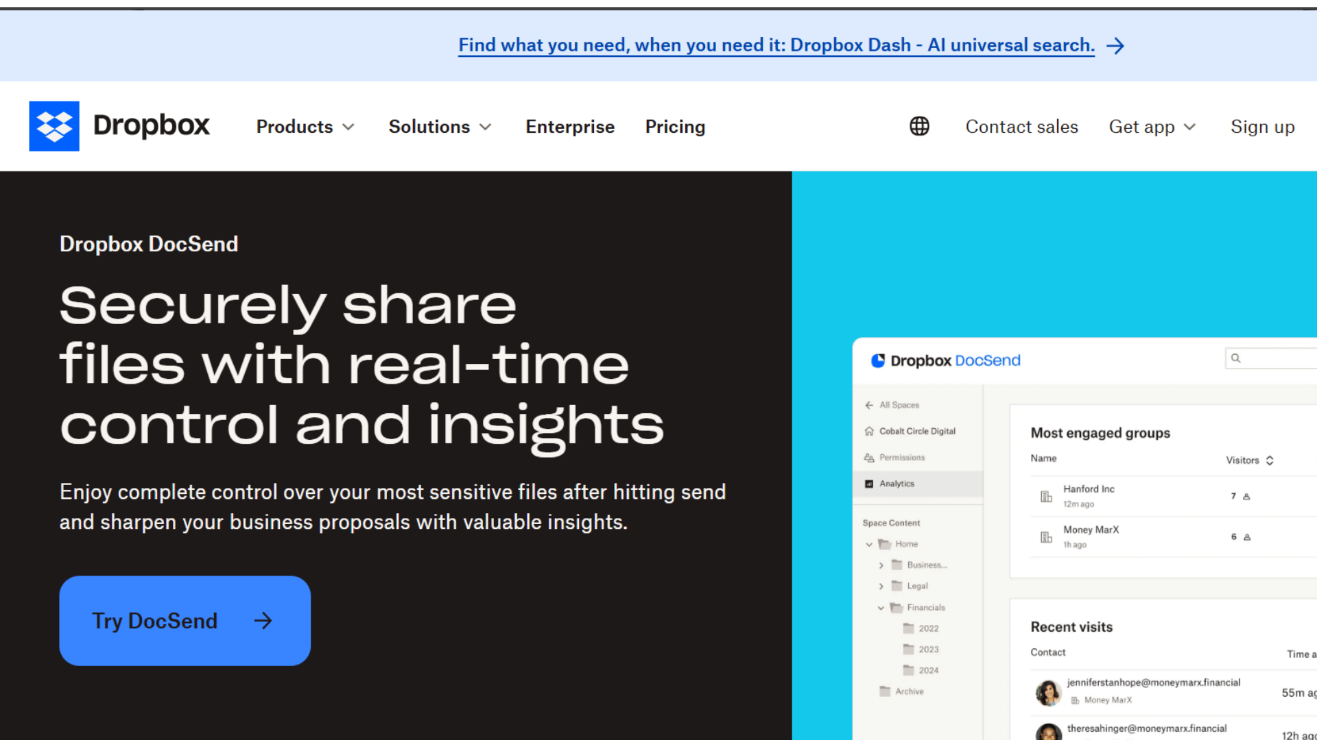Expand the Products dropdown menu

305,127
